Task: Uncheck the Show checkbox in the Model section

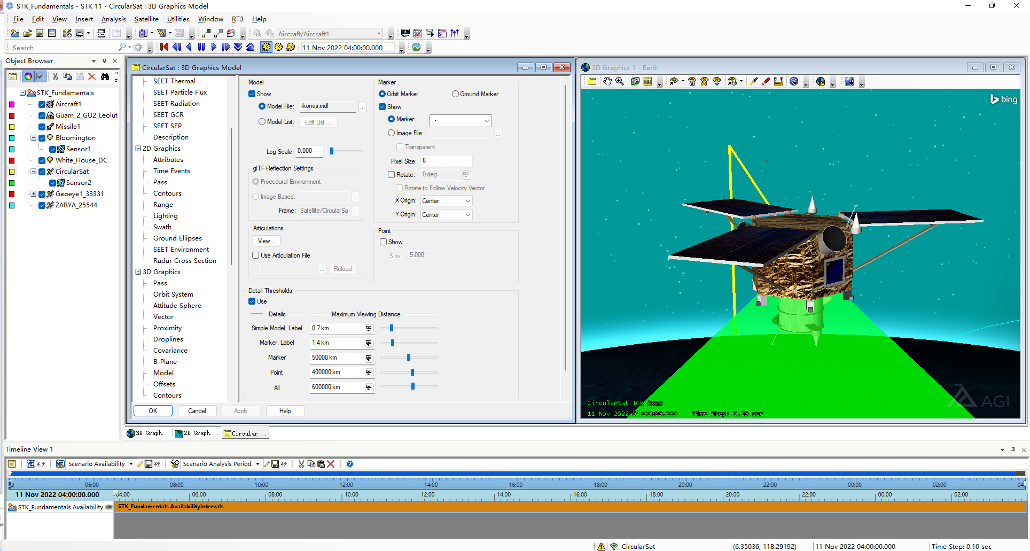Action: click(252, 94)
